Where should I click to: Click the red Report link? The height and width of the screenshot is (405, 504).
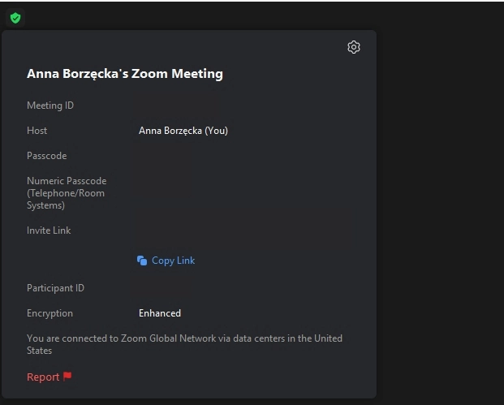(x=43, y=377)
